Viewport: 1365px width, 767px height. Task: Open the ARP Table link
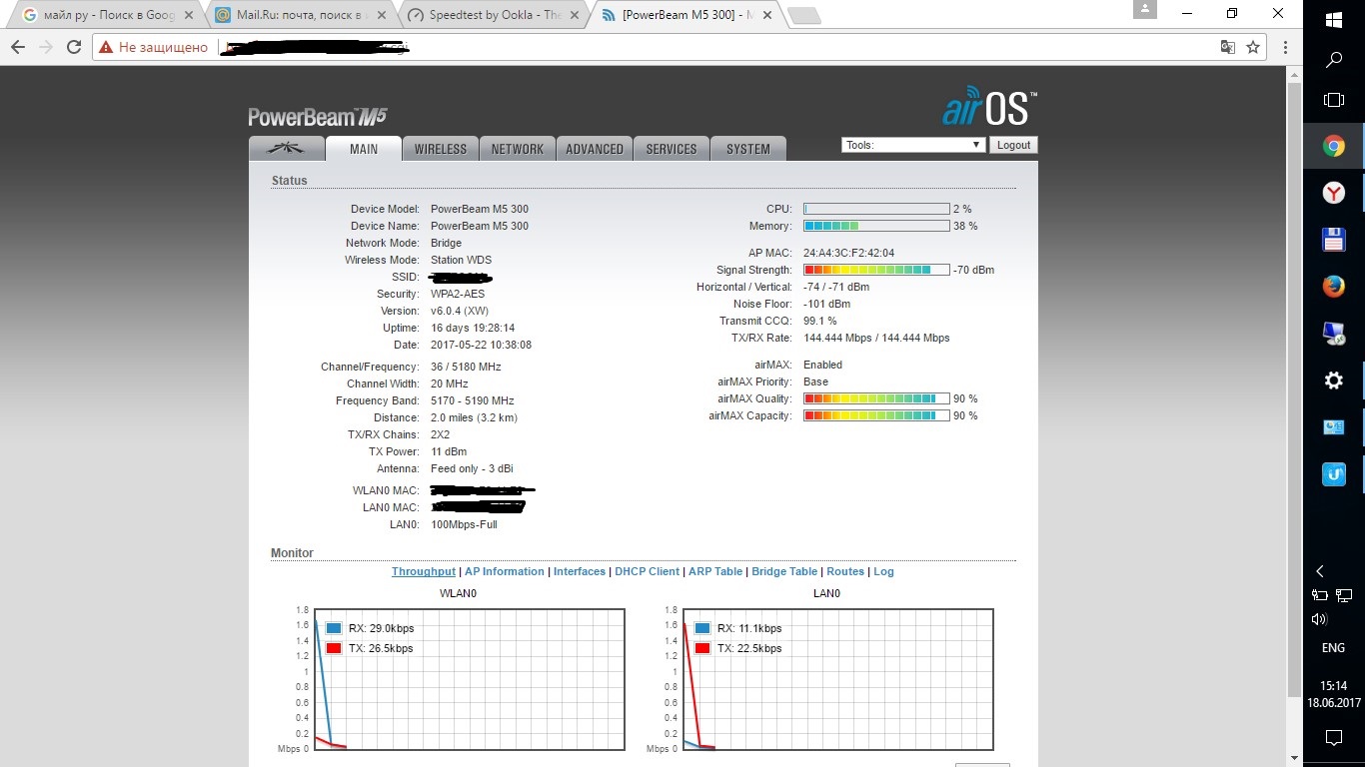click(x=715, y=572)
